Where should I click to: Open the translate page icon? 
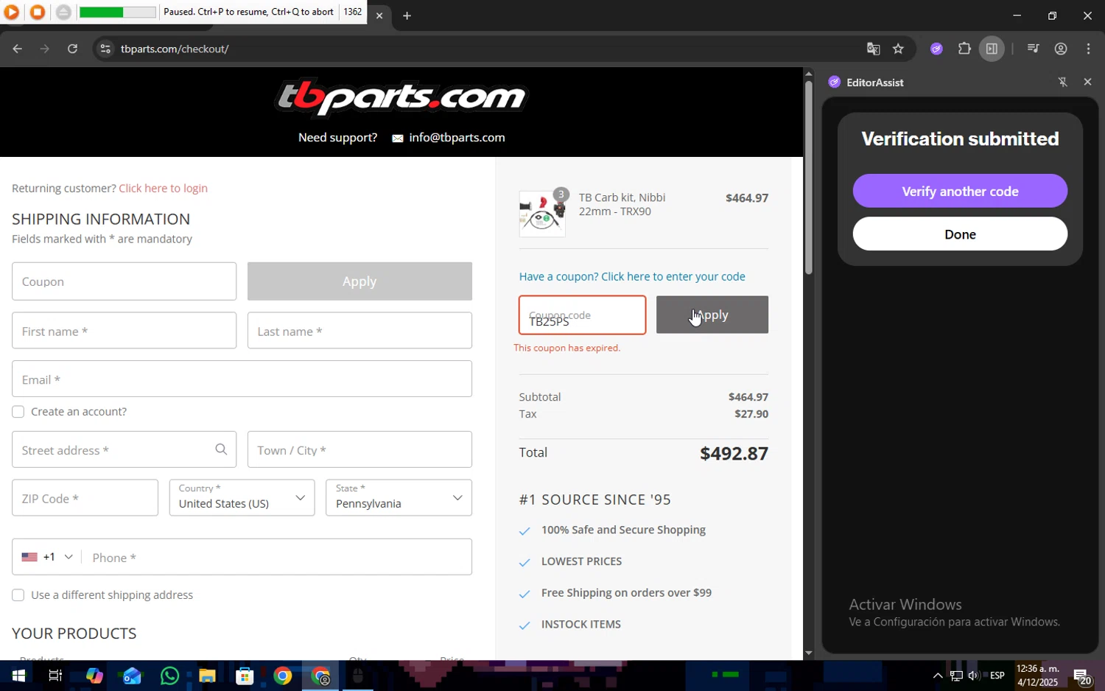pos(873,49)
